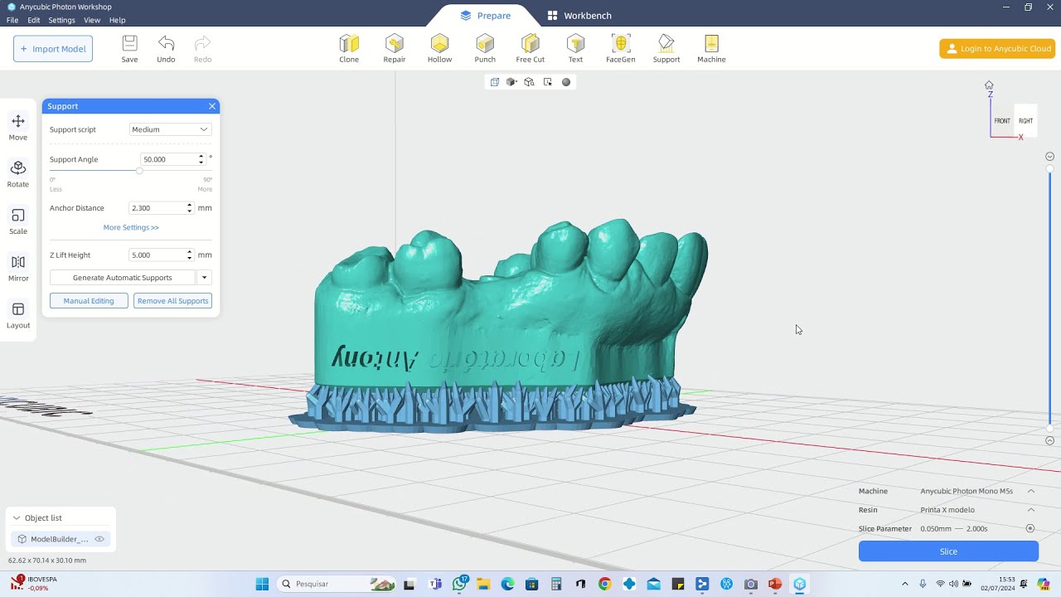
Task: Click the vertical layer preview slider
Action: click(1049, 298)
